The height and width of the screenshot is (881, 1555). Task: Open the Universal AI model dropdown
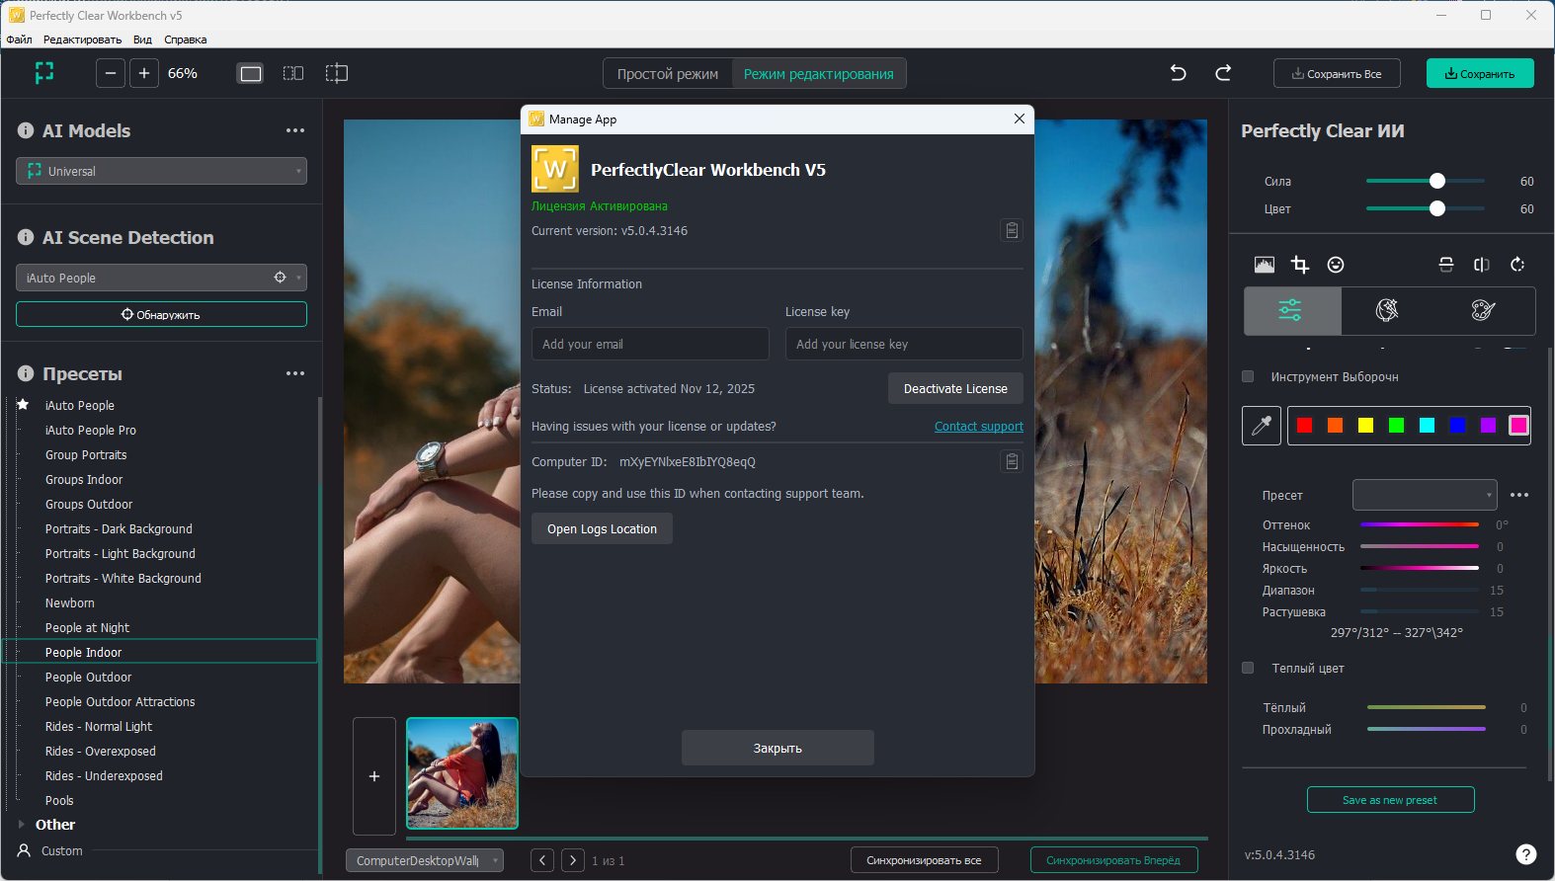click(x=161, y=171)
